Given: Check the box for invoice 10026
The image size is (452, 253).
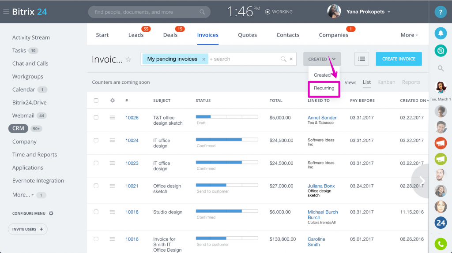Looking at the screenshot, I should click(96, 117).
